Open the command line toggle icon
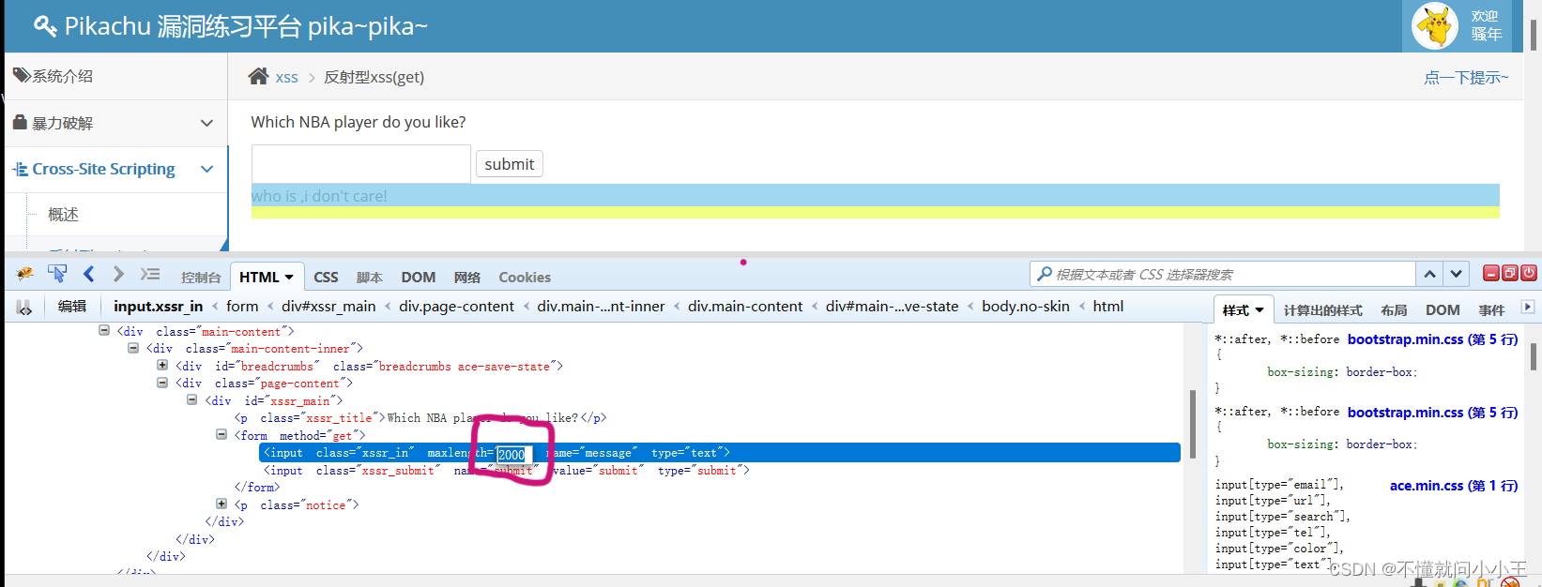The width and height of the screenshot is (1542, 587). pos(150,274)
